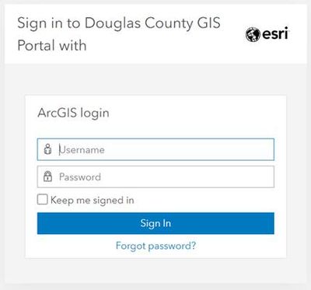Open the Forgot password? link
The height and width of the screenshot is (290, 311).
(155, 246)
